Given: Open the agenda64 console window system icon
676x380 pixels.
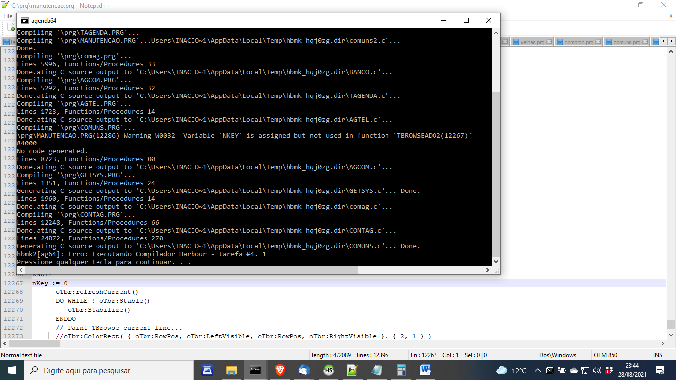Looking at the screenshot, I should pyautogui.click(x=24, y=20).
